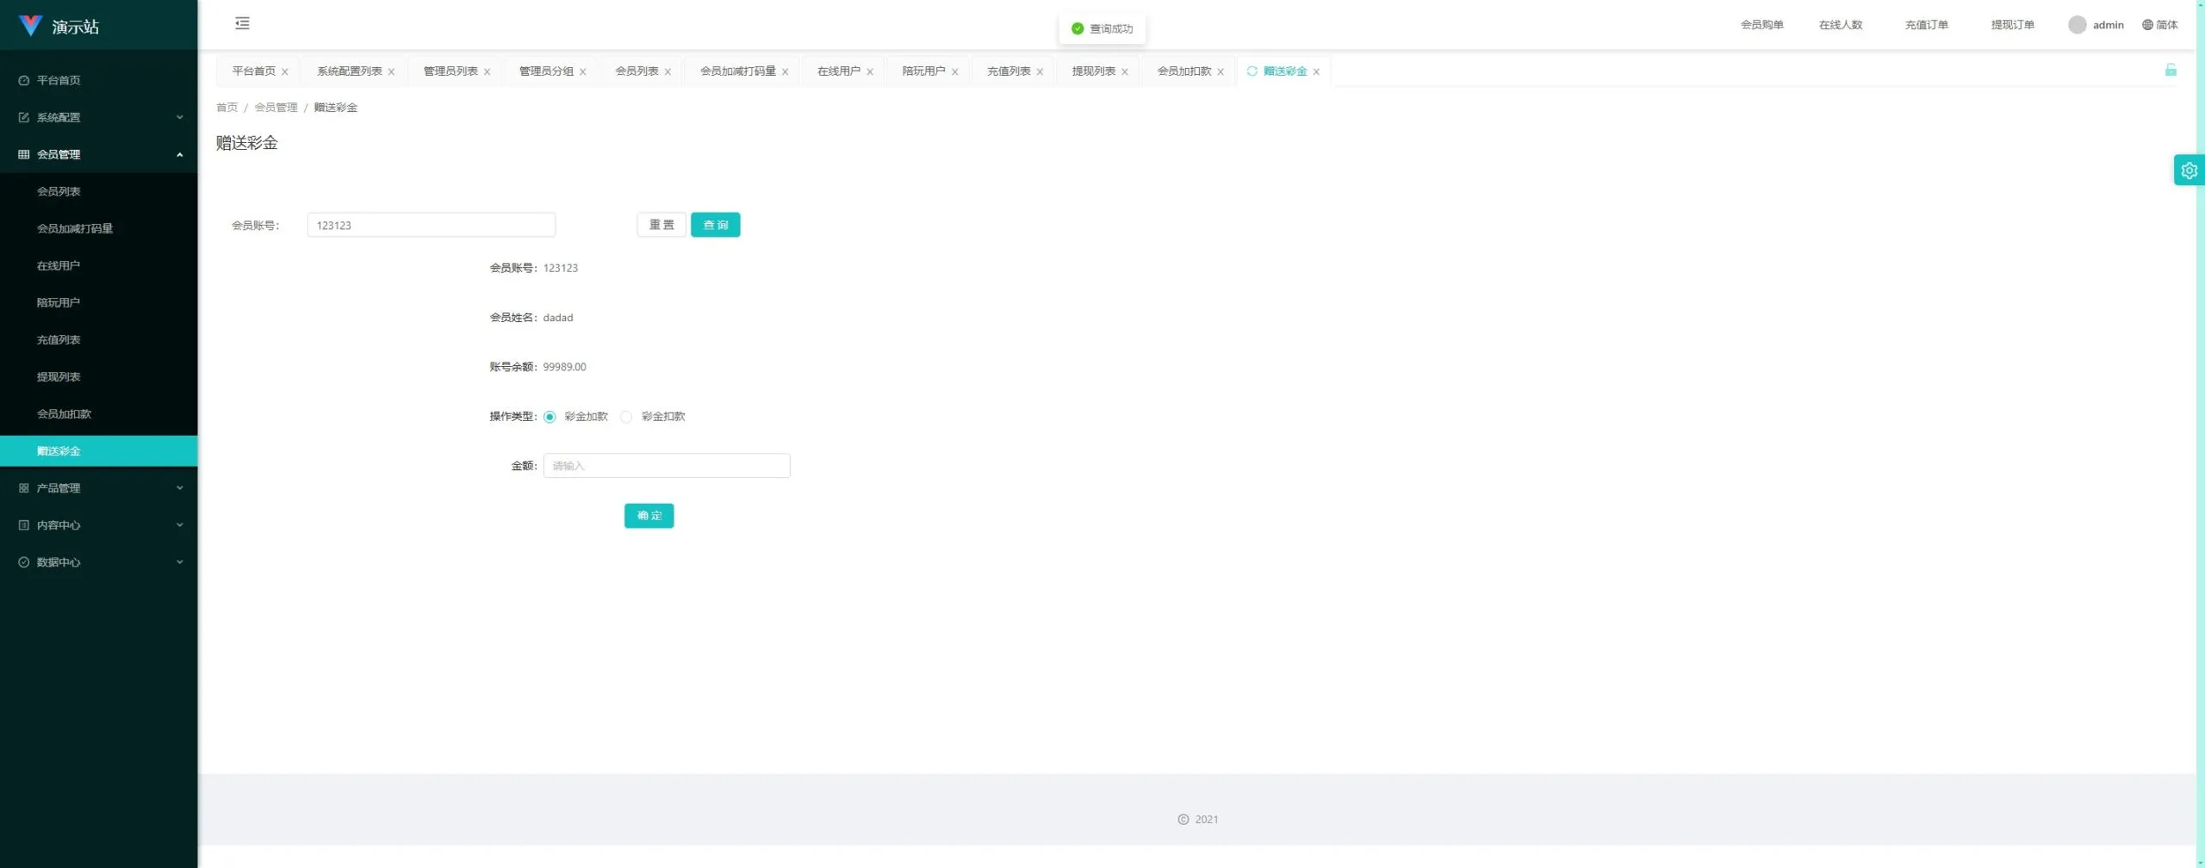This screenshot has height=868, width=2205.
Task: Close the 会员加扣款 tab
Action: [1220, 71]
